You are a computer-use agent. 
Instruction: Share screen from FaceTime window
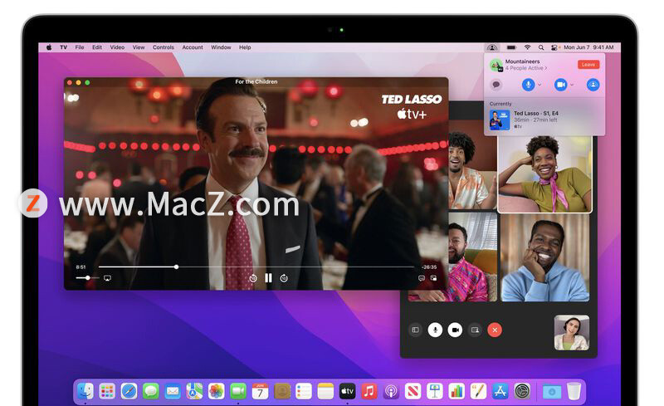475,330
